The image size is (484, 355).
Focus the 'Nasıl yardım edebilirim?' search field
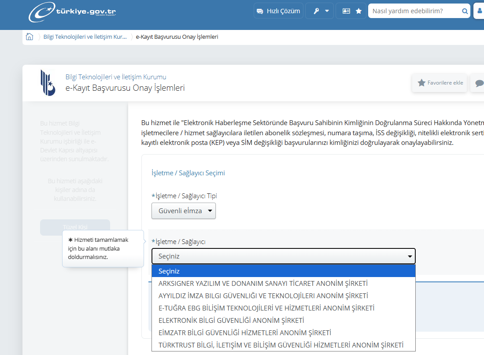(414, 11)
